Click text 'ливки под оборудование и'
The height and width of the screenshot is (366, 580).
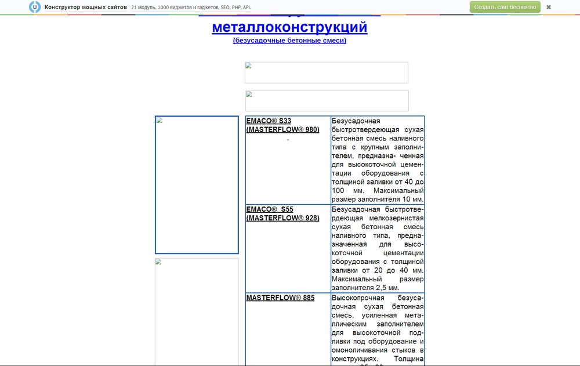coord(378,341)
